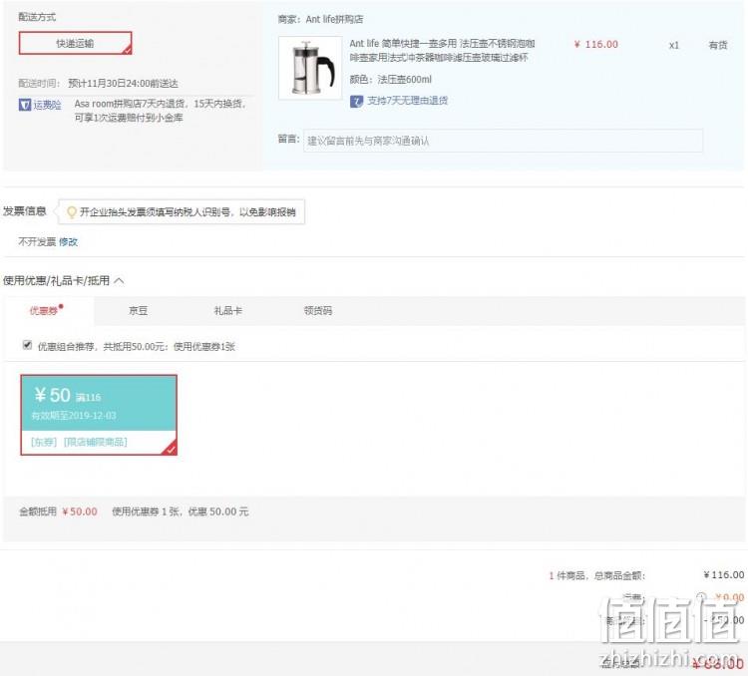Open the 运费险 link
The height and width of the screenshot is (676, 748).
click(x=47, y=105)
